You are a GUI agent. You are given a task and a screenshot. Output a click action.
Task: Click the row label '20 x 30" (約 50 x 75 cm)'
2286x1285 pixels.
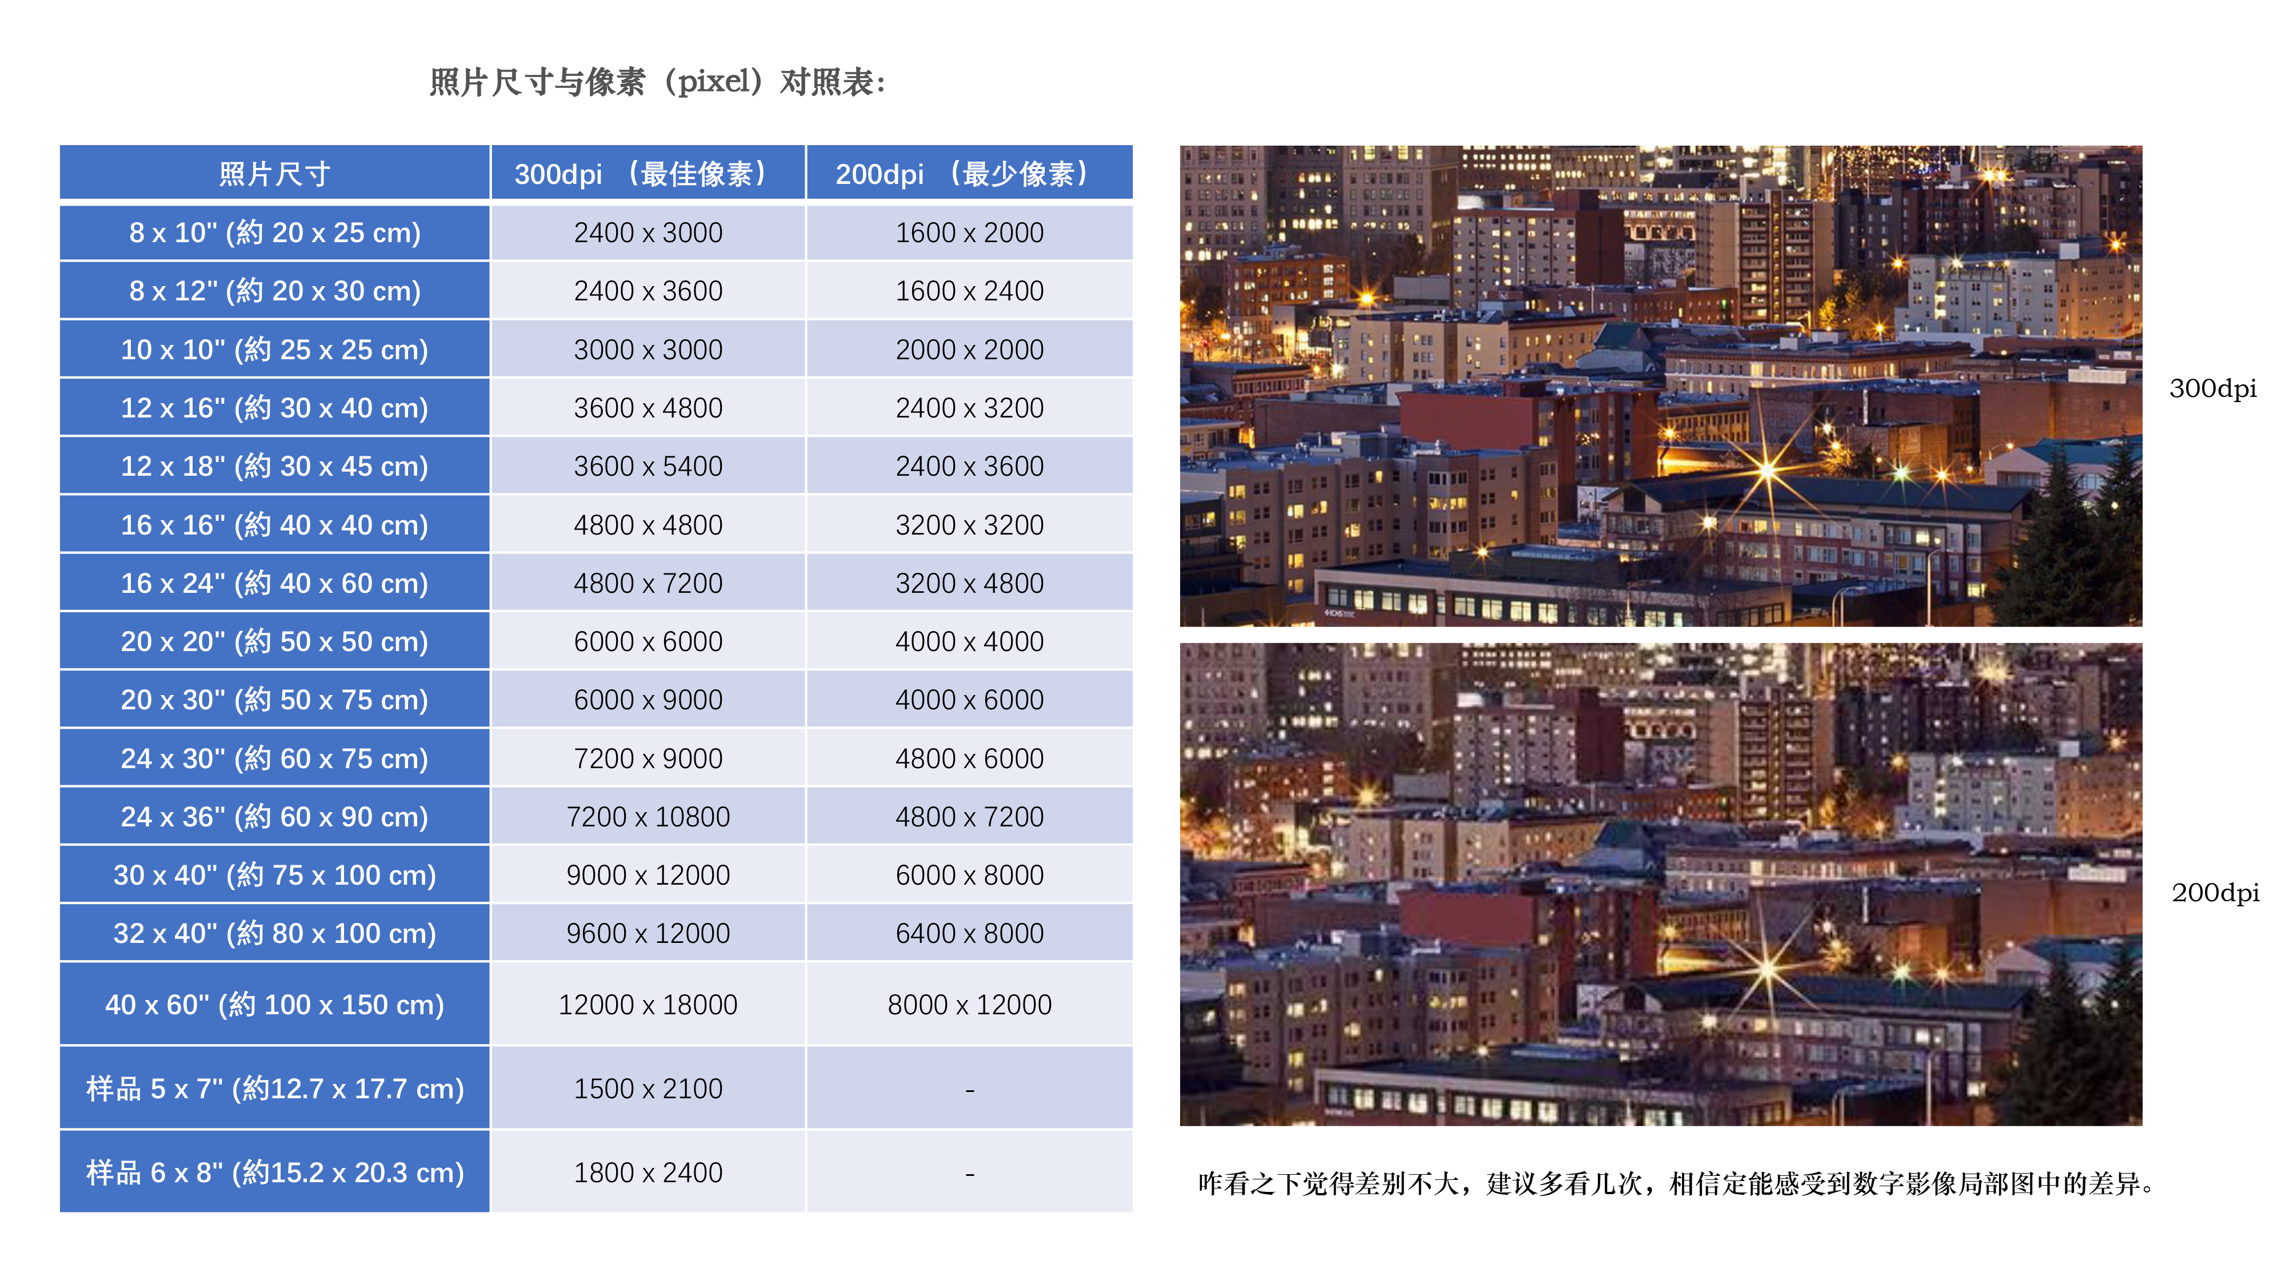pos(274,700)
